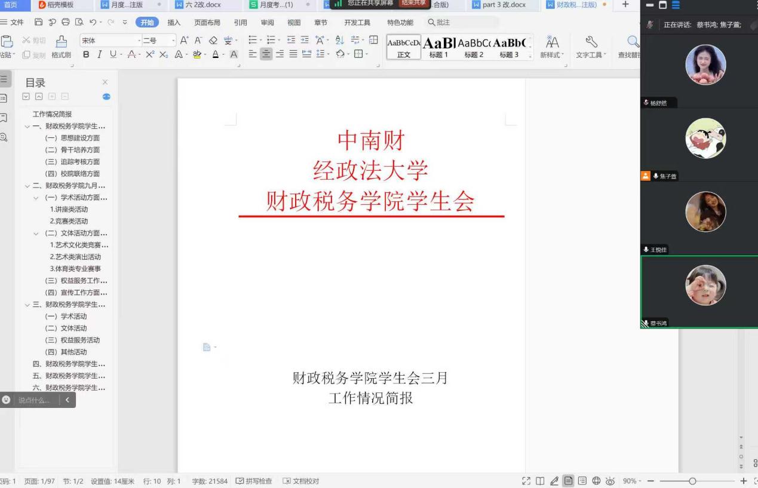Toggle italic formatting

coord(99,54)
